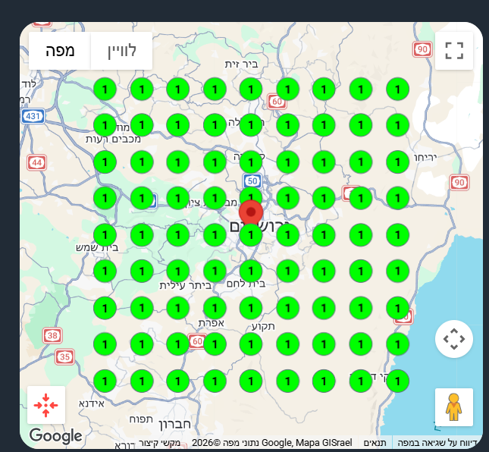Toggle fullscreen map view
489x452 pixels.
tap(454, 51)
